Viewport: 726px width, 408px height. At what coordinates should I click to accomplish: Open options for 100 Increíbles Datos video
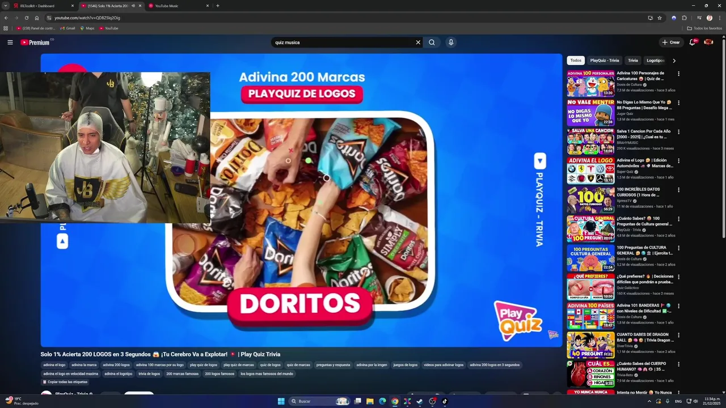[678, 190]
